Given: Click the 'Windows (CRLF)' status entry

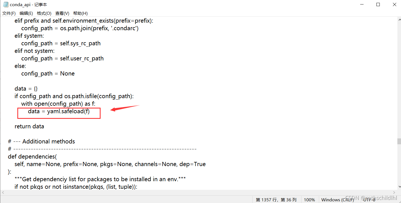Looking at the screenshot, I should 338,200.
